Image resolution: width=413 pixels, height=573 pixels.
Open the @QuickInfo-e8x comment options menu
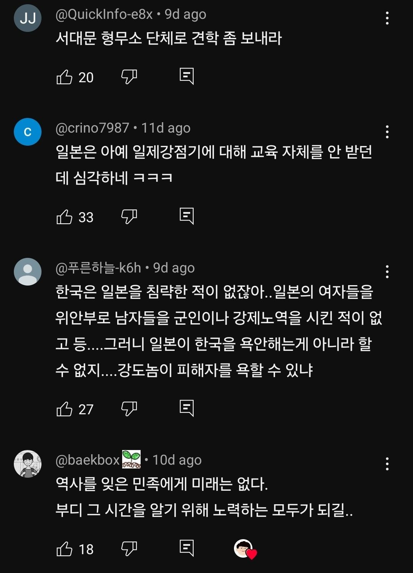[x=387, y=18]
